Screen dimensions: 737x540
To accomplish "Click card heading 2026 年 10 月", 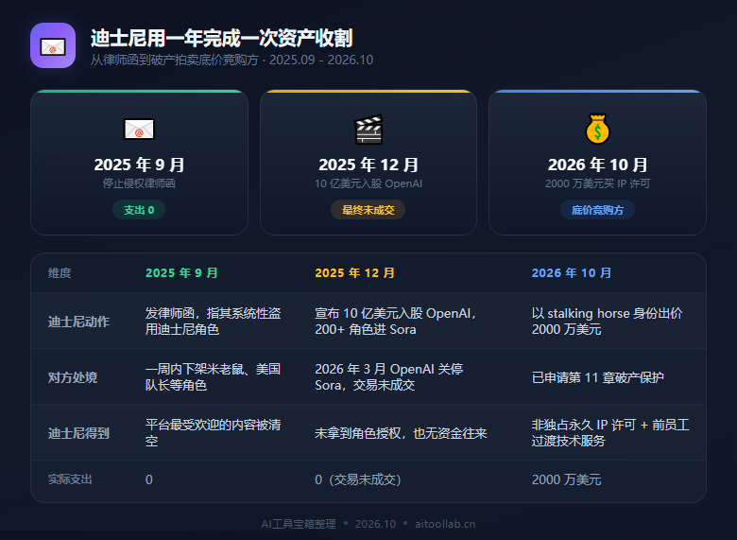I will (597, 165).
